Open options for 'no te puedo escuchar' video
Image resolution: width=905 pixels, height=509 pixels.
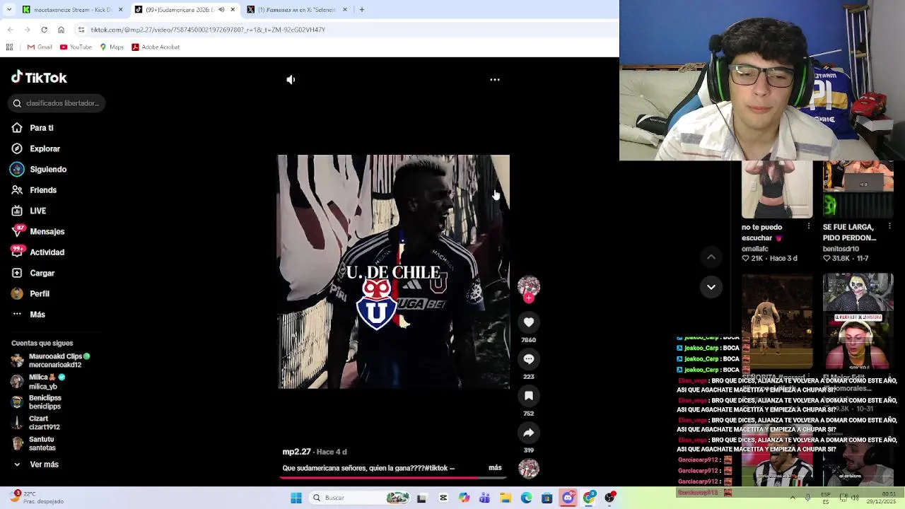[x=809, y=226]
